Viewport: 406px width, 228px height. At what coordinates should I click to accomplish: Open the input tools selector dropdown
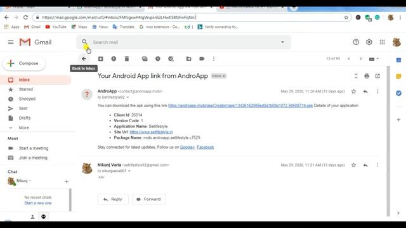point(374,59)
